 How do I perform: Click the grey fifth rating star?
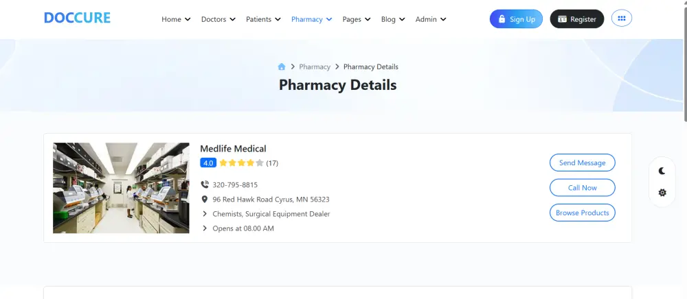(260, 163)
